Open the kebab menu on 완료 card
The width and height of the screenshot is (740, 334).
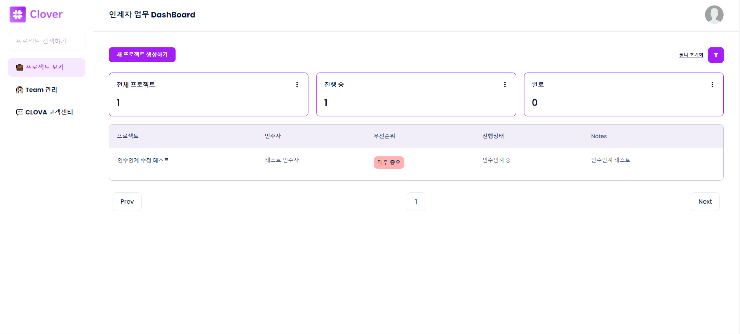(712, 85)
